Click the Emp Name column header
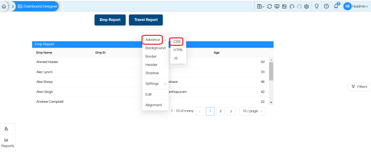 pyautogui.click(x=44, y=53)
